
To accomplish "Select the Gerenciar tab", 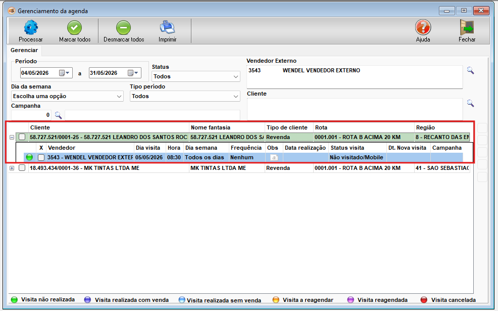I will [x=24, y=50].
